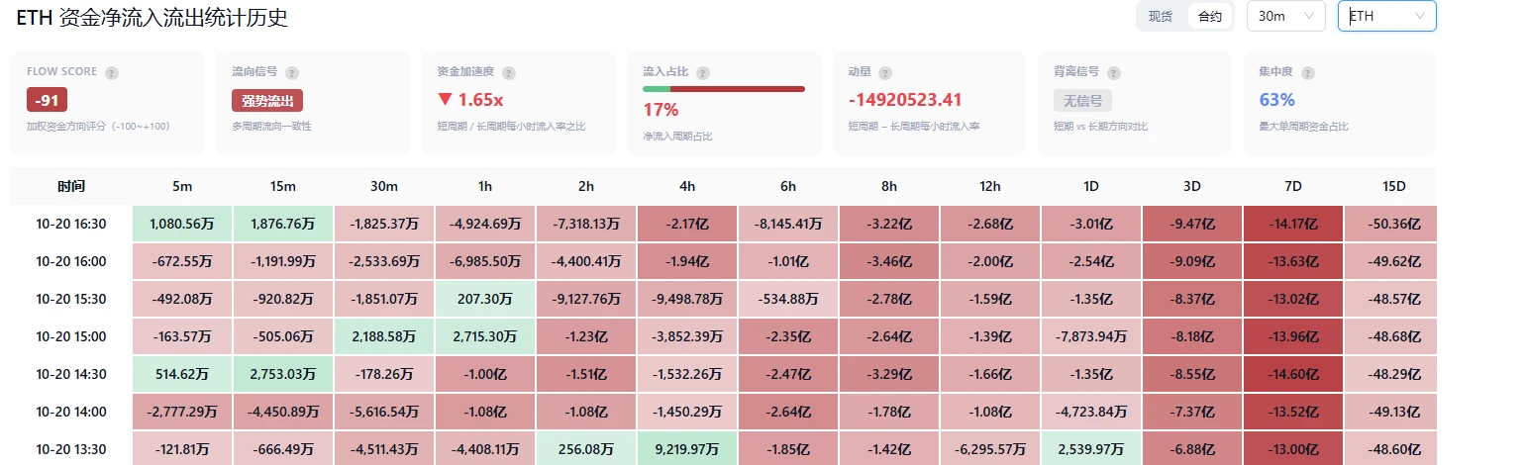Switch to the 合约 market toggle
Screen dimensions: 1527x465
[1210, 17]
